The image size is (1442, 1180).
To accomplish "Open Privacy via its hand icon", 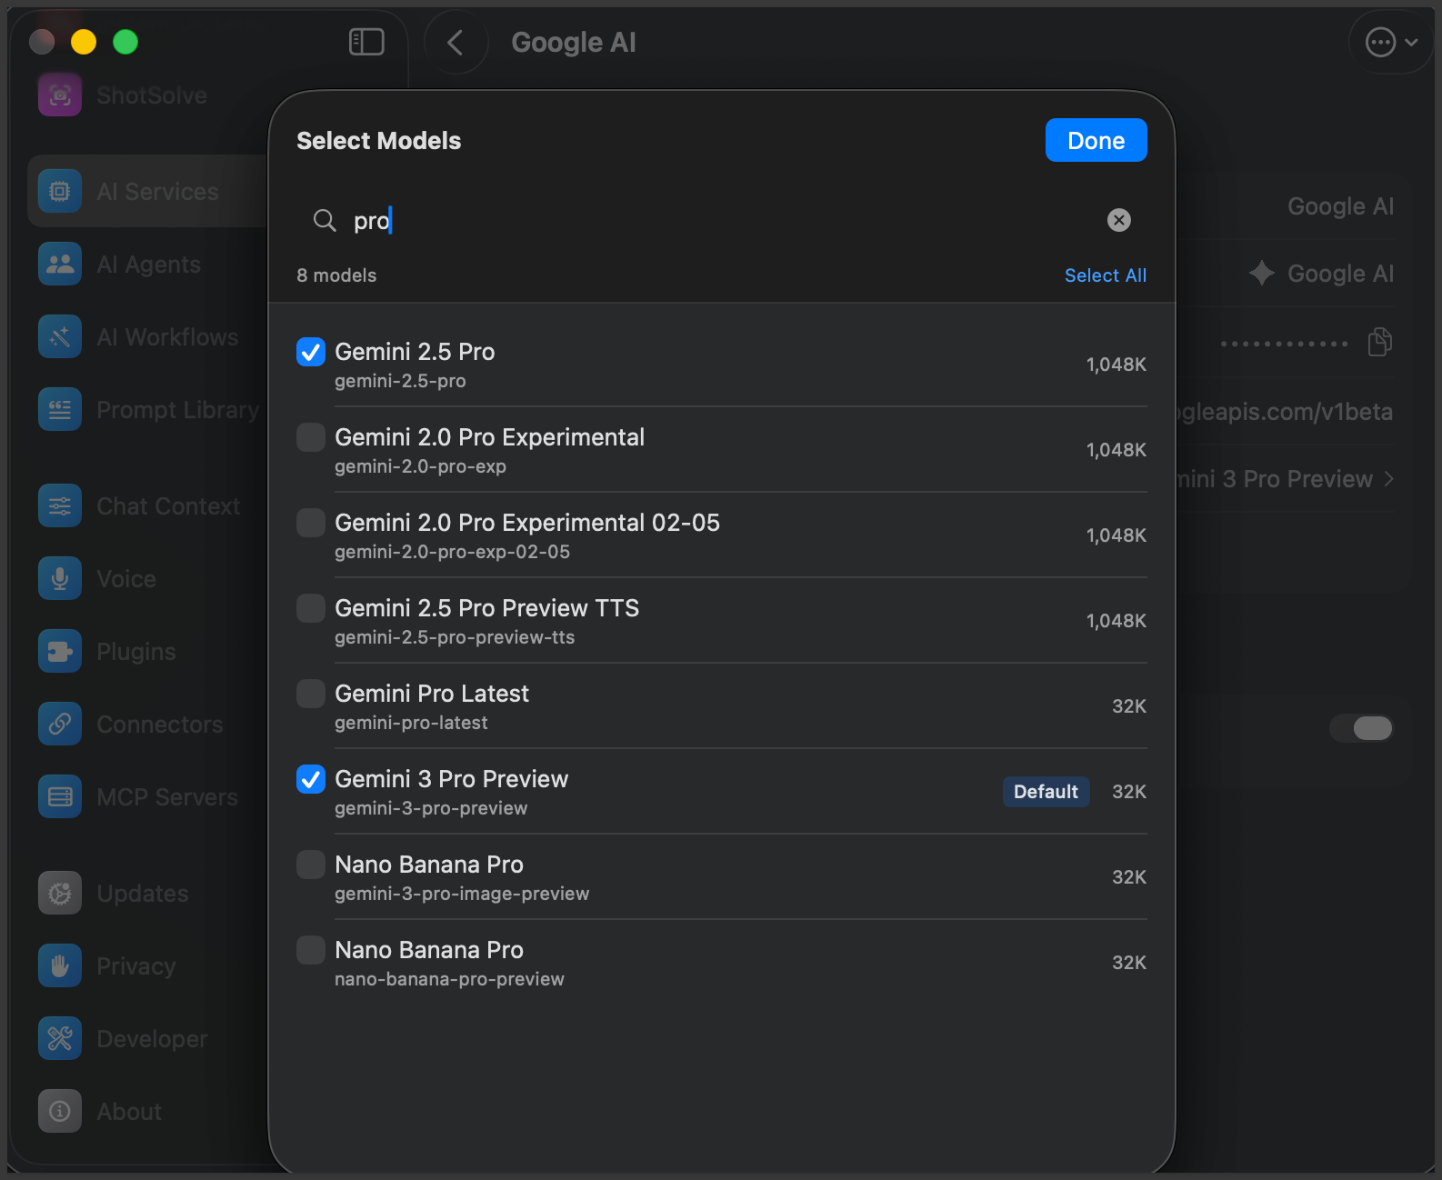I will (x=60, y=965).
